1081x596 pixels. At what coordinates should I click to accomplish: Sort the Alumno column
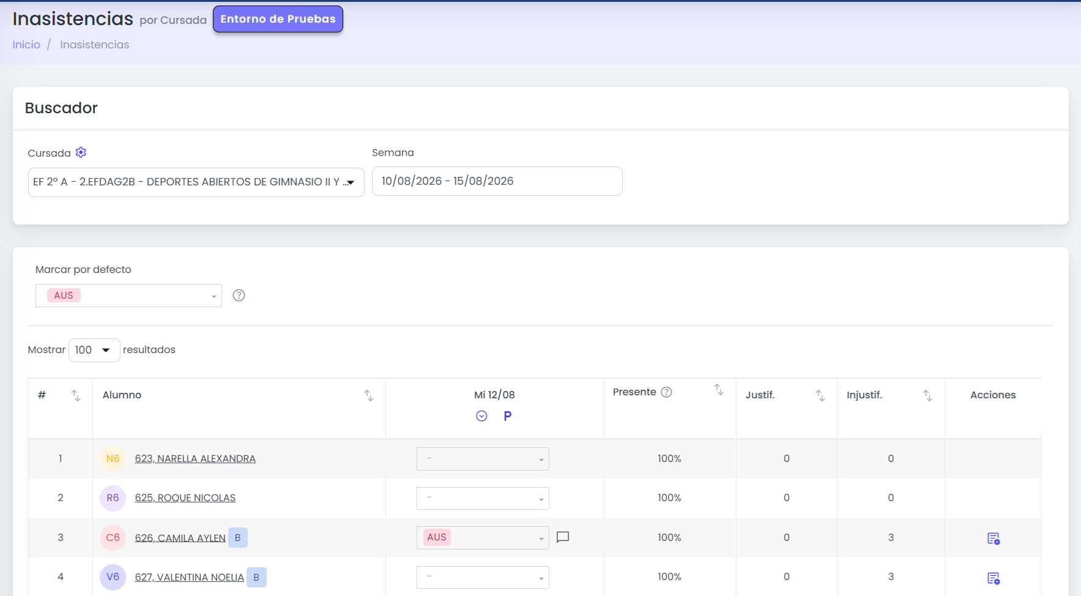tap(369, 395)
